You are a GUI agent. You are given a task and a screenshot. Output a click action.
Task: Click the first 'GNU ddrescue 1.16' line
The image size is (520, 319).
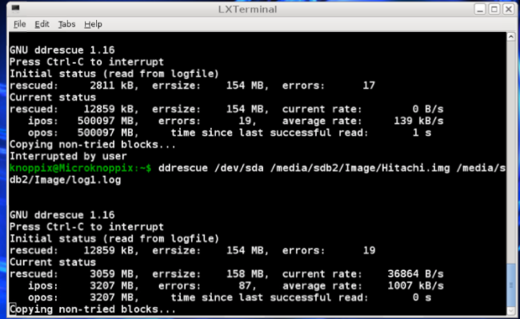point(62,50)
